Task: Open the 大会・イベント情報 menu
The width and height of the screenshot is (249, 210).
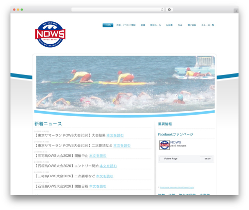Action: [x=126, y=25]
